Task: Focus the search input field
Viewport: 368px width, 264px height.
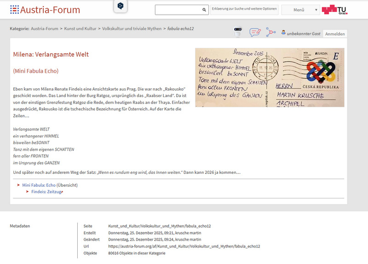Action: pos(178,10)
